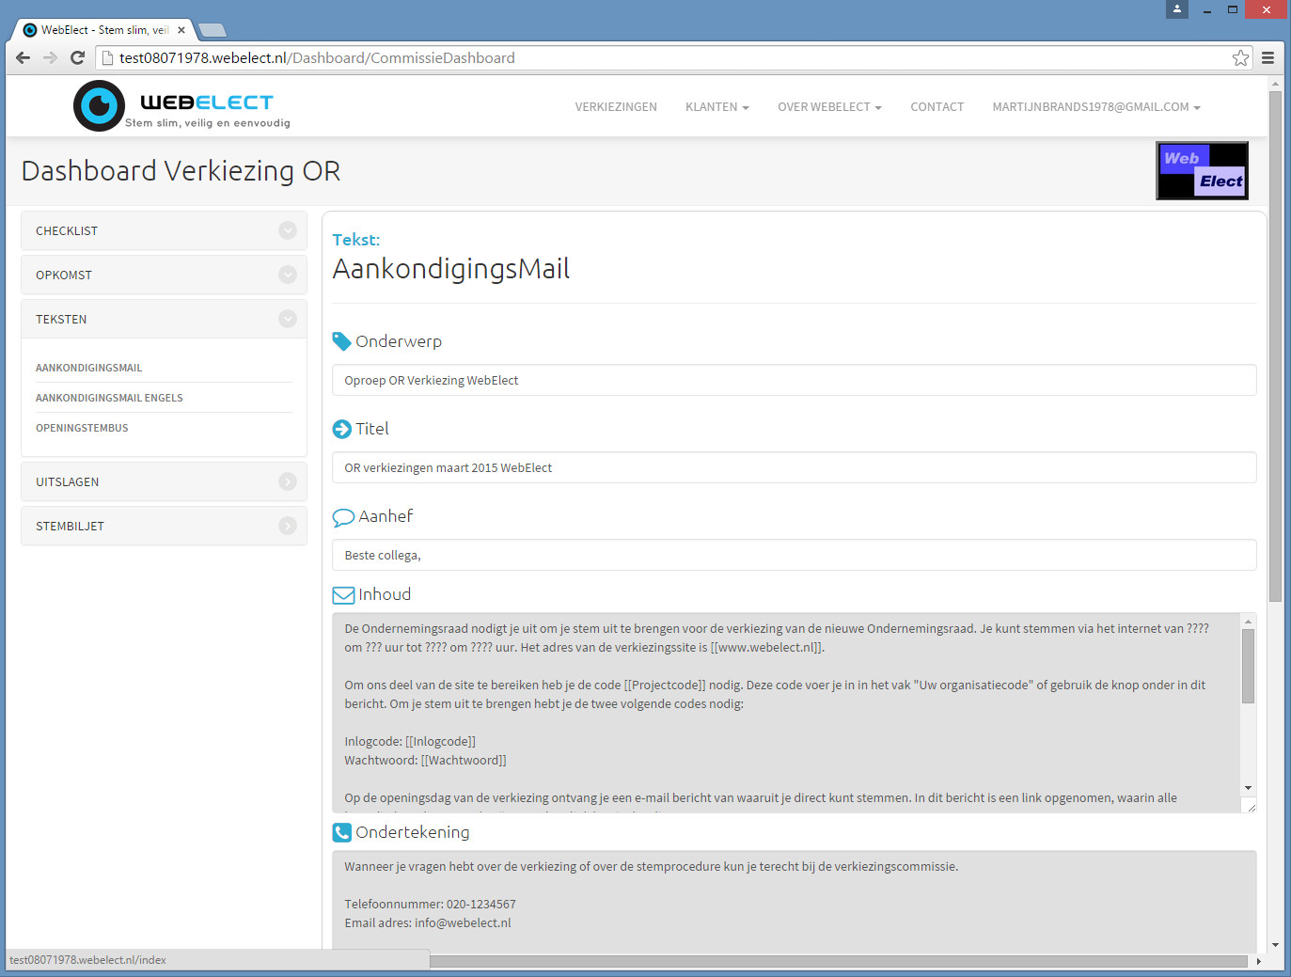Select the Aankondigingsmail Engels text link
This screenshot has width=1291, height=977.
(109, 398)
